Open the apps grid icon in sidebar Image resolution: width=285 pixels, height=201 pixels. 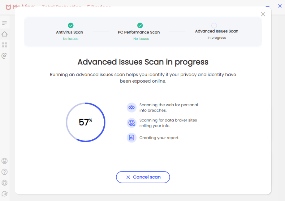[x=4, y=45]
